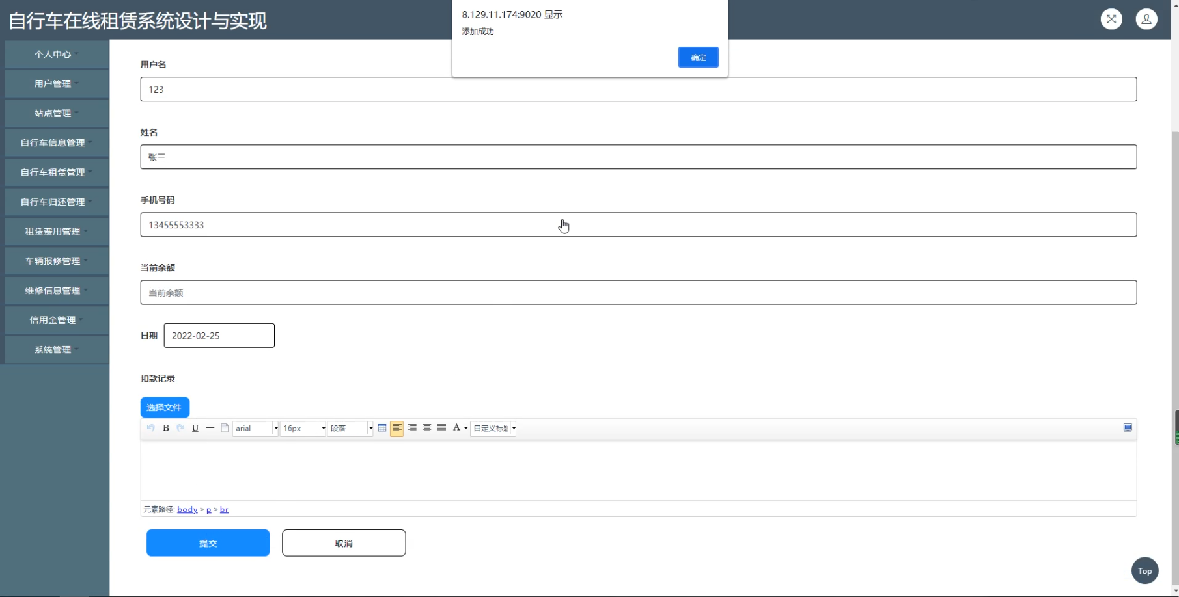This screenshot has height=597, width=1179.
Task: Click the Top back-to-top button
Action: pyautogui.click(x=1145, y=571)
